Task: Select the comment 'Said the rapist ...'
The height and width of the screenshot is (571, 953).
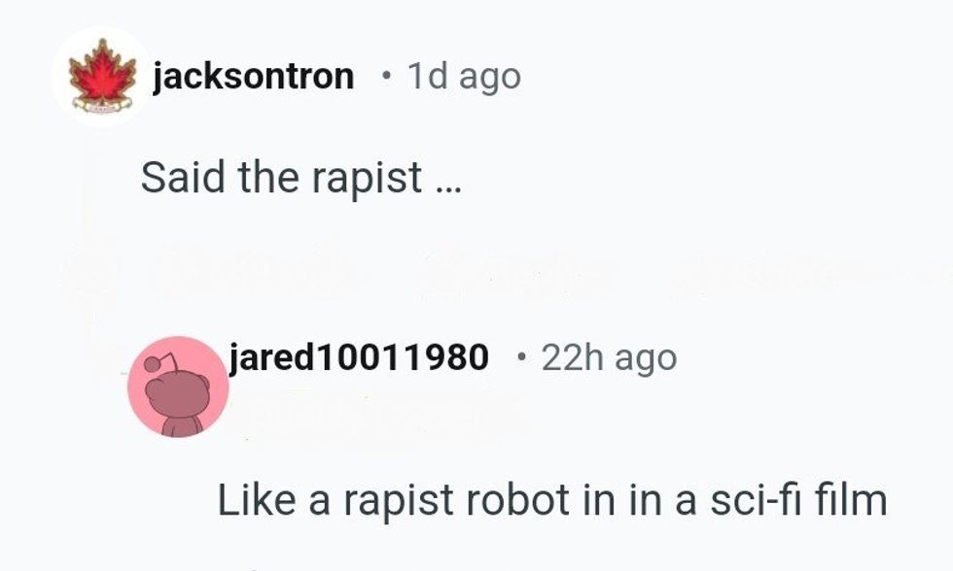Action: click(x=300, y=177)
